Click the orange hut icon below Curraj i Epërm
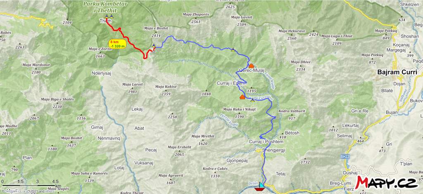The width and height of the screenshot is (423, 194). tap(242, 97)
